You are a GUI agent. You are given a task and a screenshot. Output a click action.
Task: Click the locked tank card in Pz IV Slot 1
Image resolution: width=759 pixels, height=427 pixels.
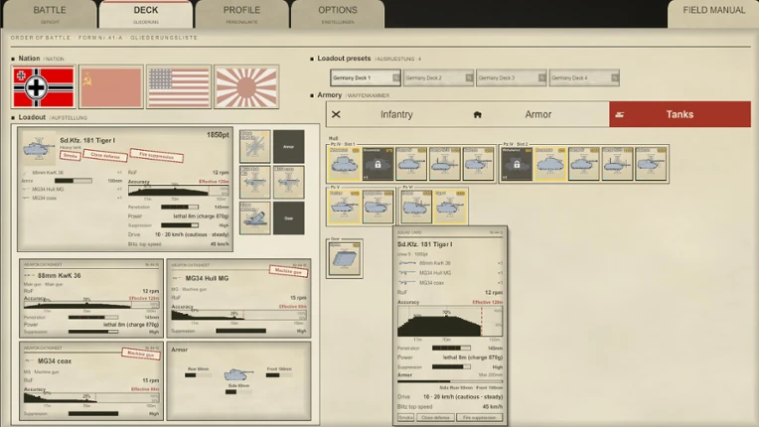pos(379,164)
